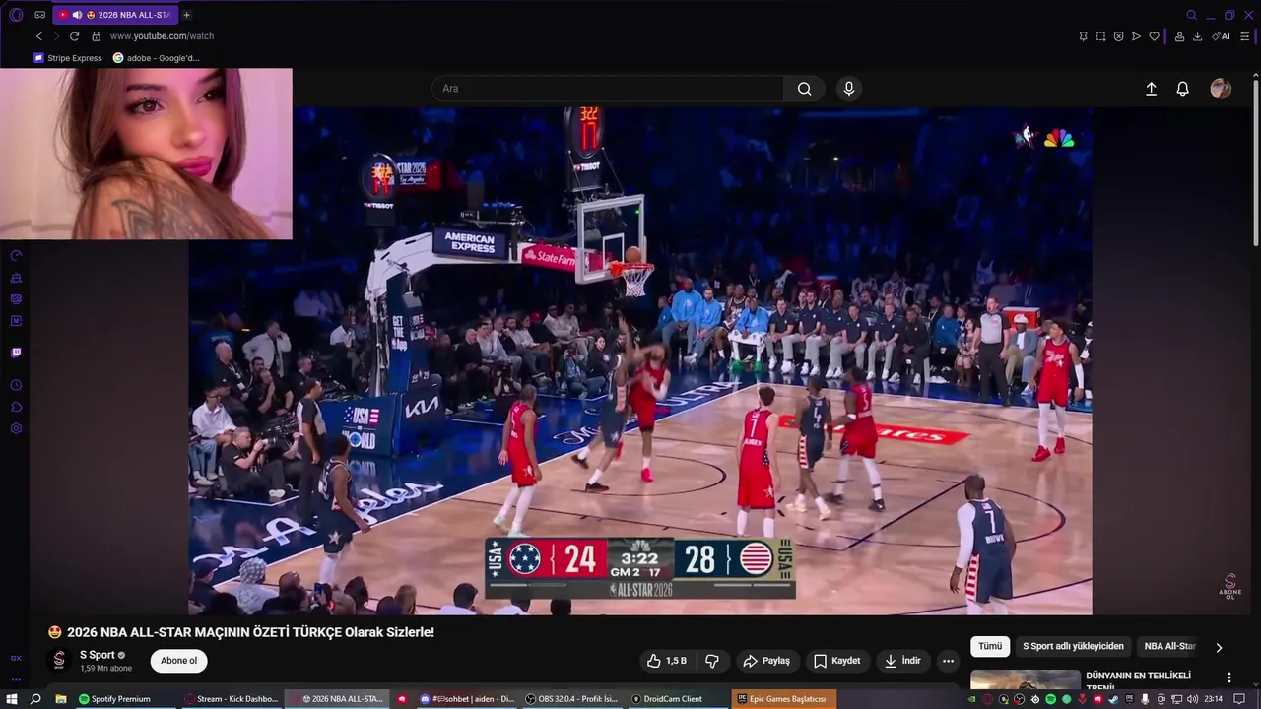
Task: Switch to Spotify Premium in taskbar
Action: (x=124, y=699)
